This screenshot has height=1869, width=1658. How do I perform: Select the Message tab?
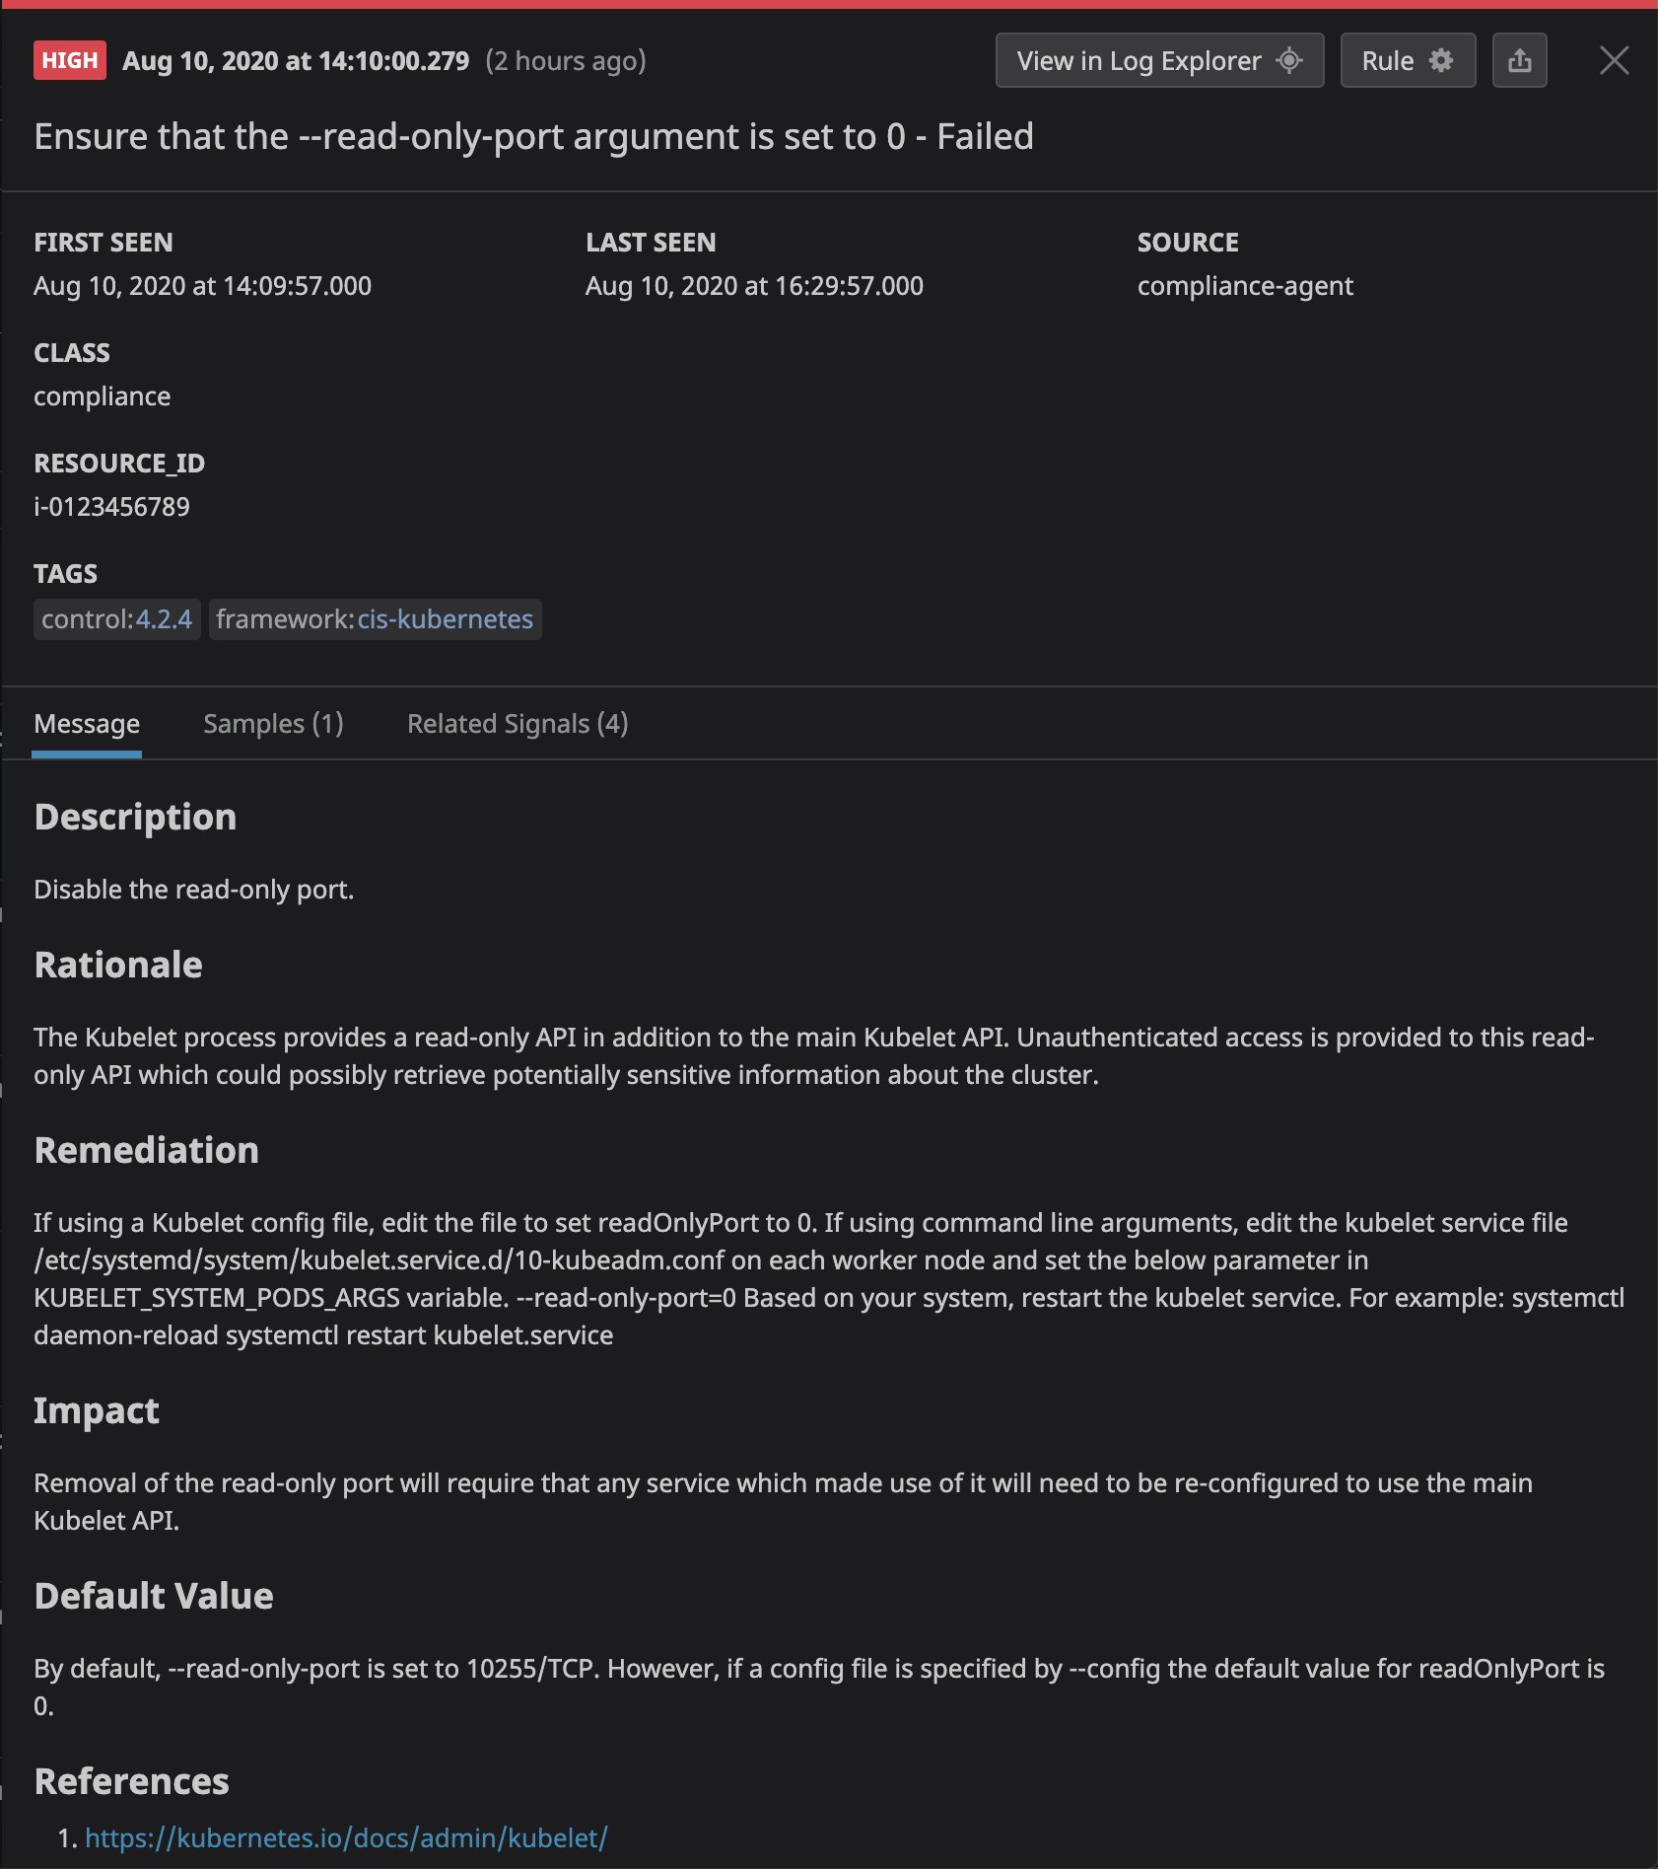87,723
